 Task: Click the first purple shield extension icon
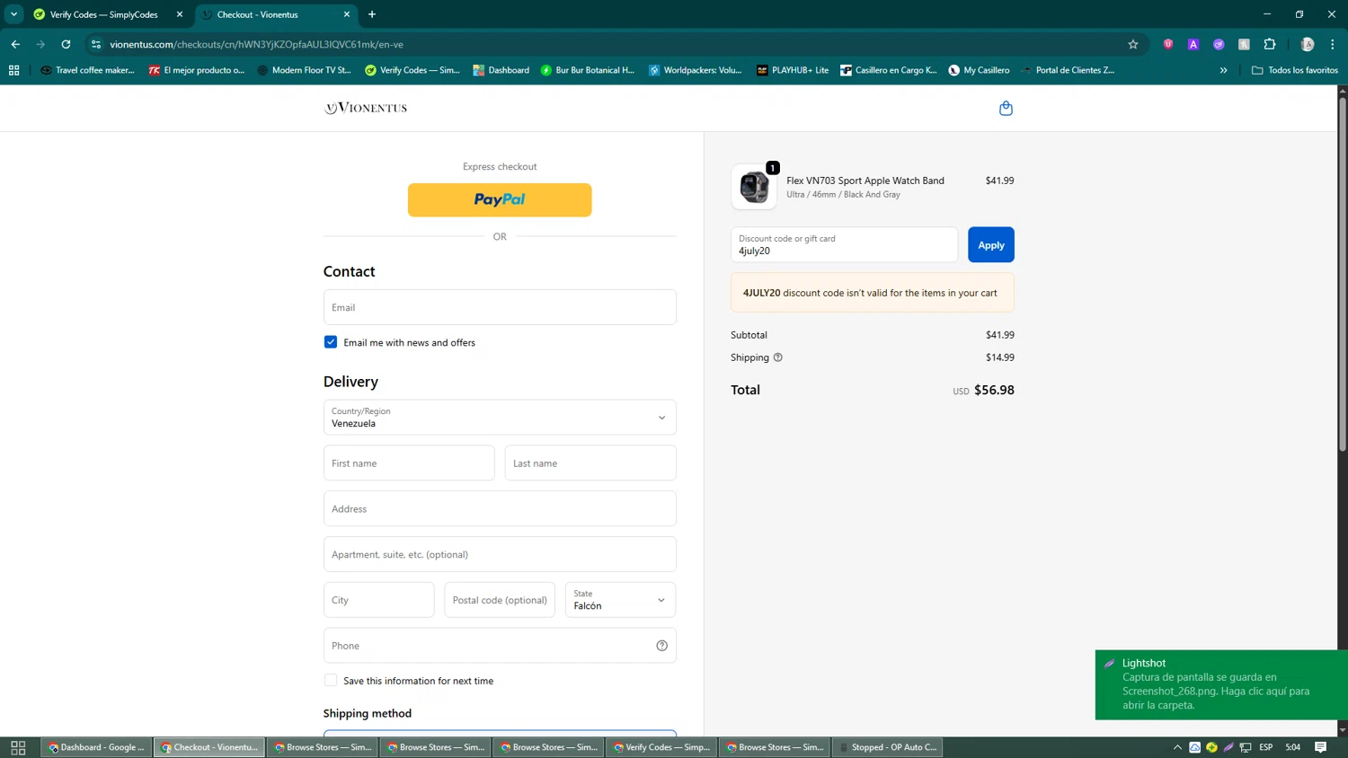click(x=1168, y=44)
